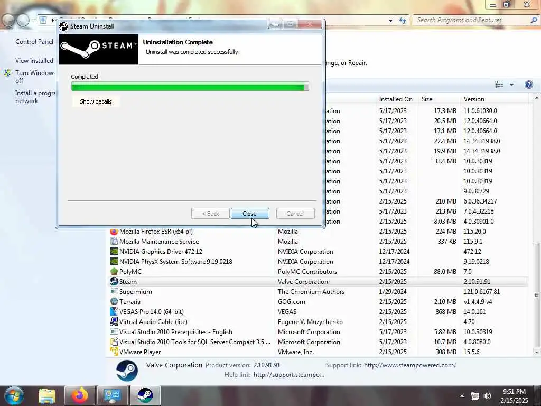
Task: Open Turn Windows features on or off
Action: coord(35,77)
